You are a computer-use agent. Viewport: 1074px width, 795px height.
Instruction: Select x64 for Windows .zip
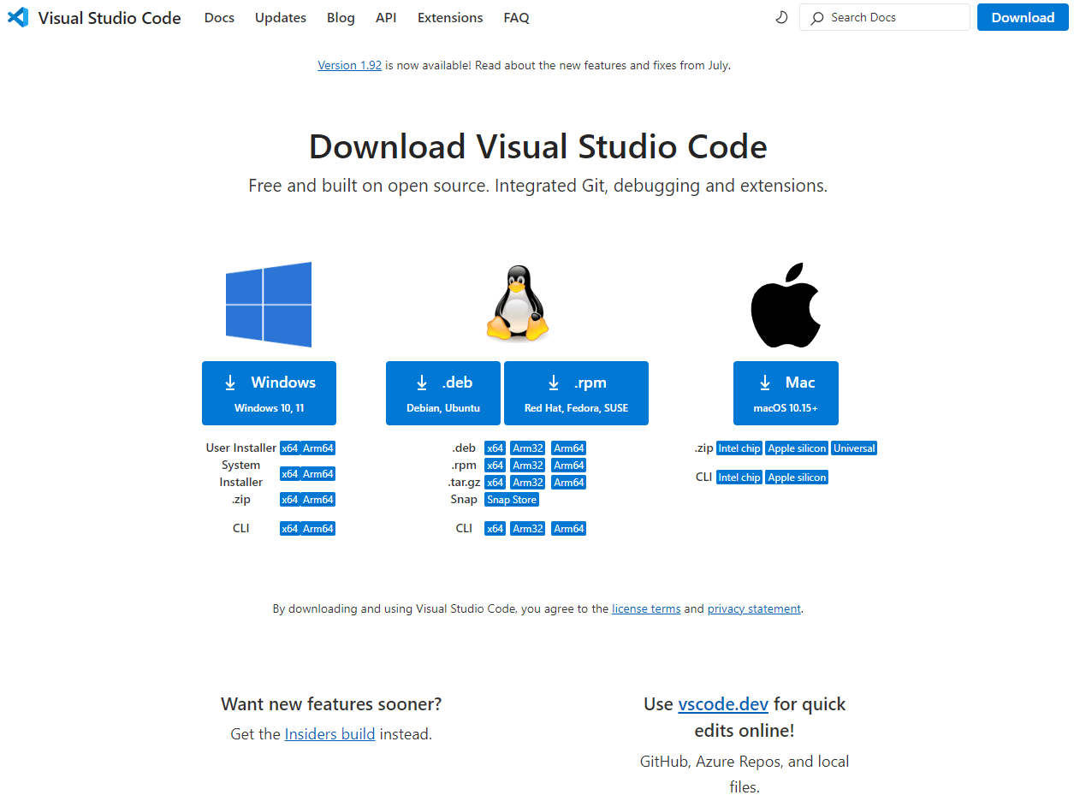[289, 500]
